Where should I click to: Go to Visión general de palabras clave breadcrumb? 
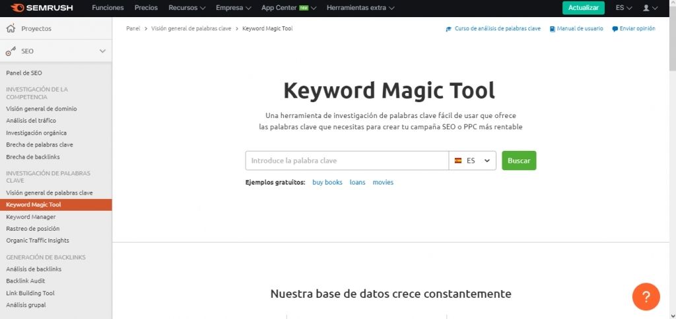point(191,29)
